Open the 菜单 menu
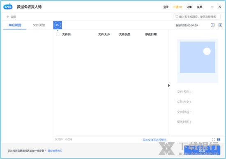The height and width of the screenshot is (159, 226). click(x=200, y=7)
